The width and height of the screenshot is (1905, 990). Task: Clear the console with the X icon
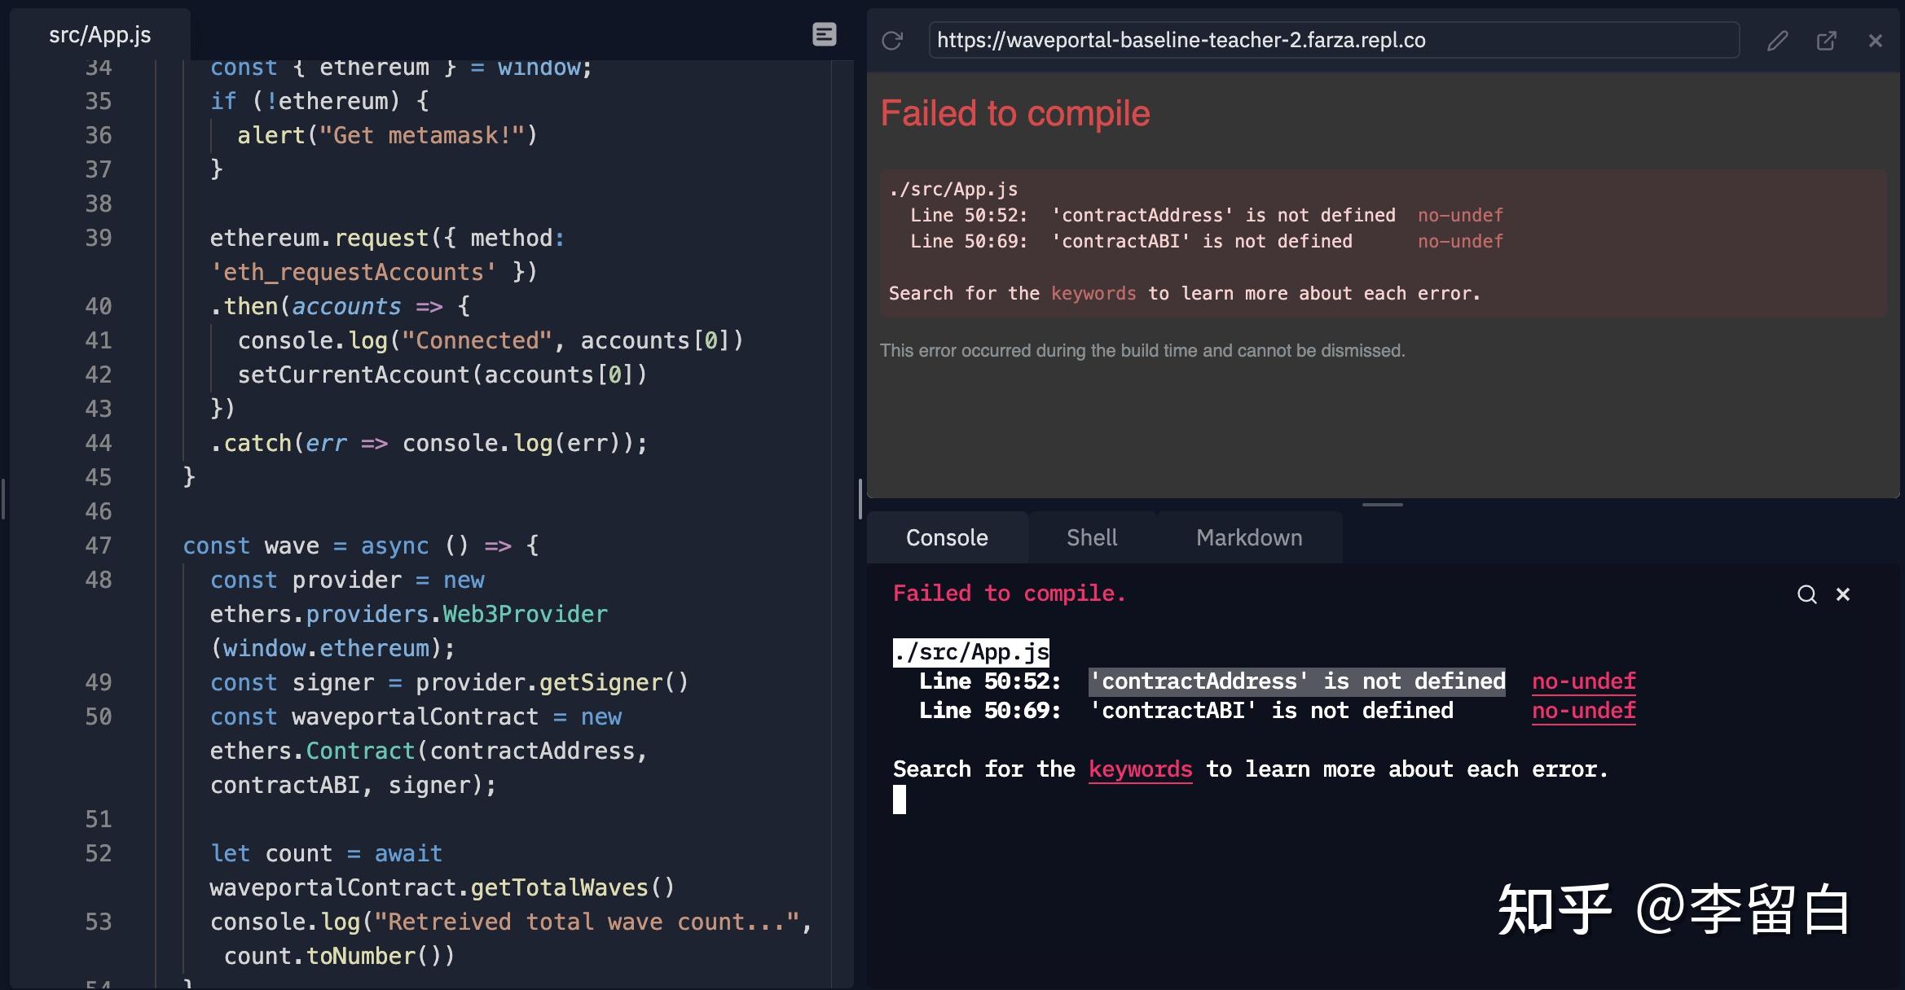1843,594
